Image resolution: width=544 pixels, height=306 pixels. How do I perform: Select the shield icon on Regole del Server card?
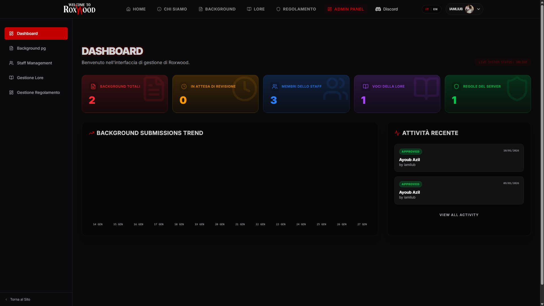click(456, 86)
